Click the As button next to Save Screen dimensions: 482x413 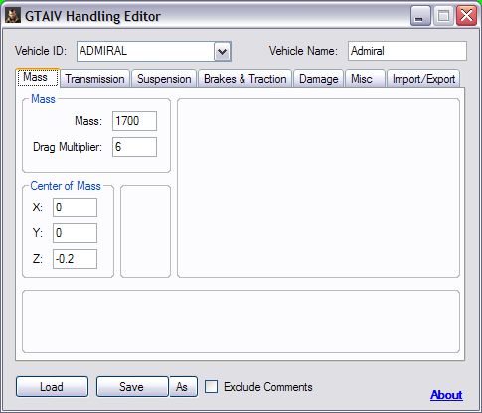[184, 386]
